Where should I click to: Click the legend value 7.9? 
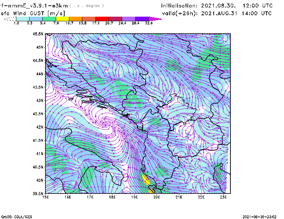56,23
